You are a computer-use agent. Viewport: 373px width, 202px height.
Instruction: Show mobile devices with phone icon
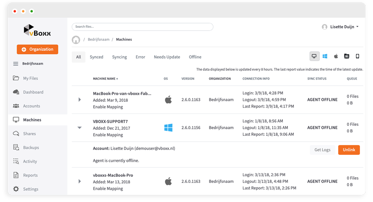[x=357, y=57]
